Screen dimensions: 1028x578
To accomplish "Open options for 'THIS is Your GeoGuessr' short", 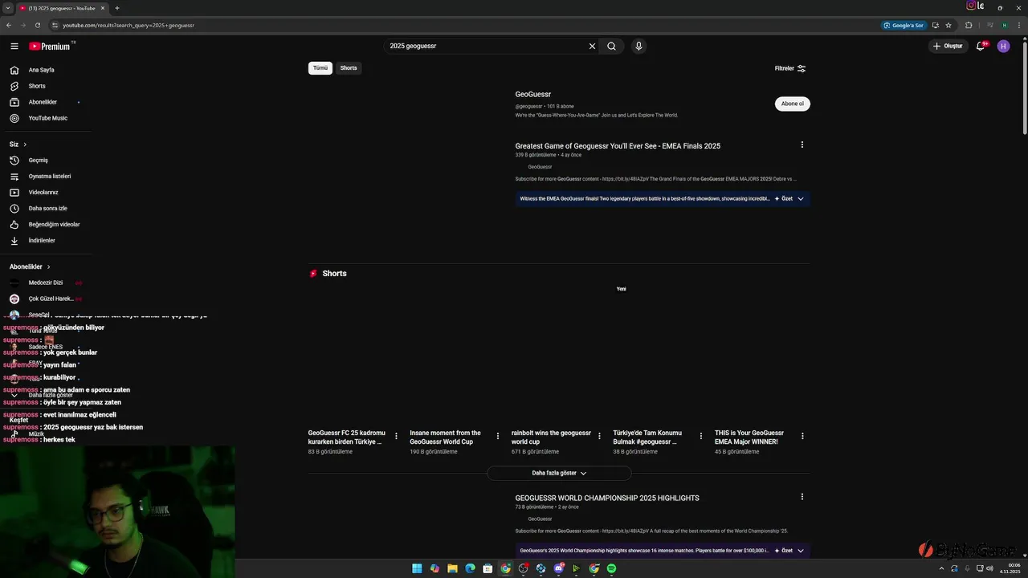I will tap(802, 436).
